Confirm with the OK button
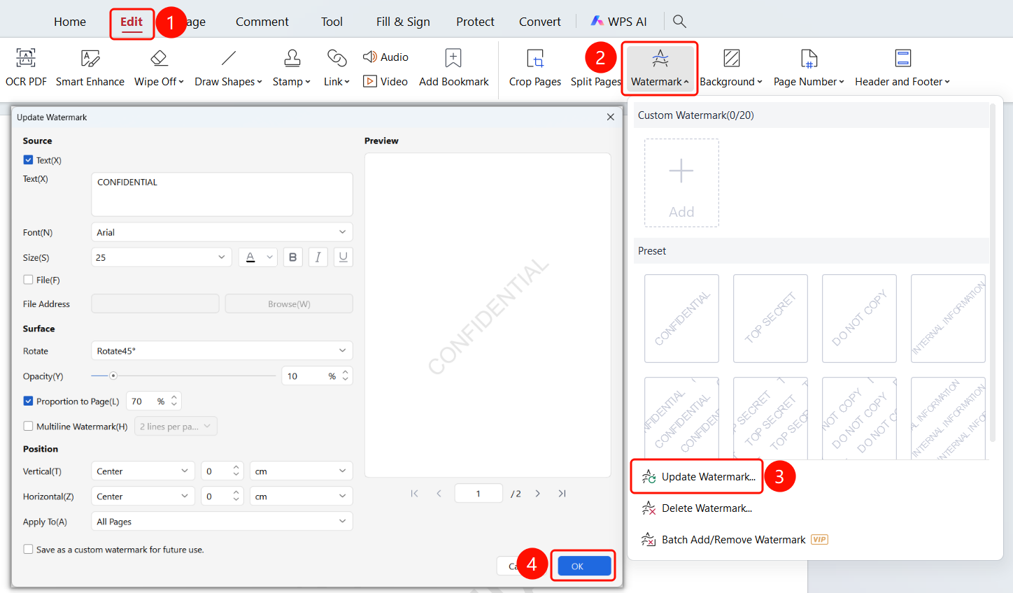The width and height of the screenshot is (1013, 593). click(583, 566)
